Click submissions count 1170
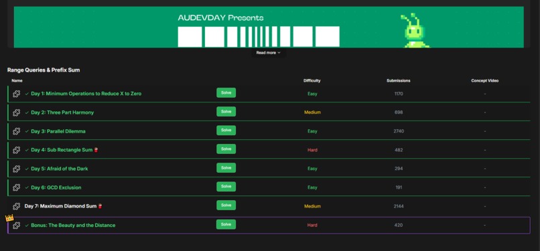The width and height of the screenshot is (540, 251). (399, 94)
